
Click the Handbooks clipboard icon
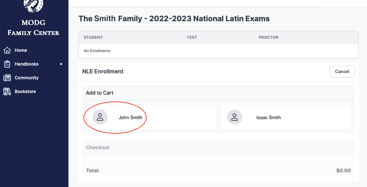click(x=7, y=64)
